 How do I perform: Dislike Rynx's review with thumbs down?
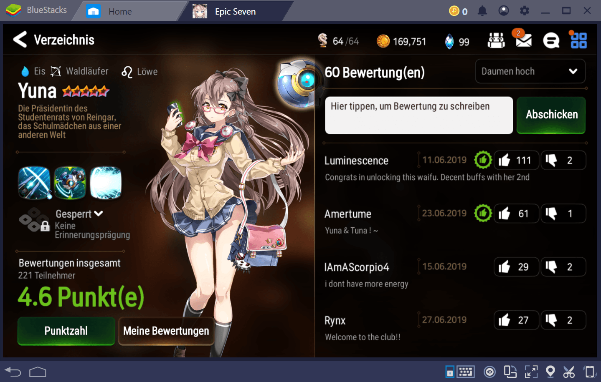(563, 320)
